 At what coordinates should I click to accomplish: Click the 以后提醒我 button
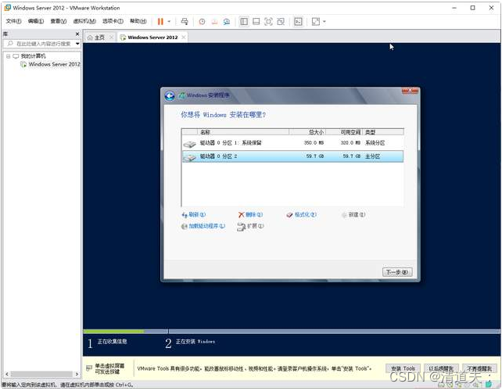click(x=441, y=368)
